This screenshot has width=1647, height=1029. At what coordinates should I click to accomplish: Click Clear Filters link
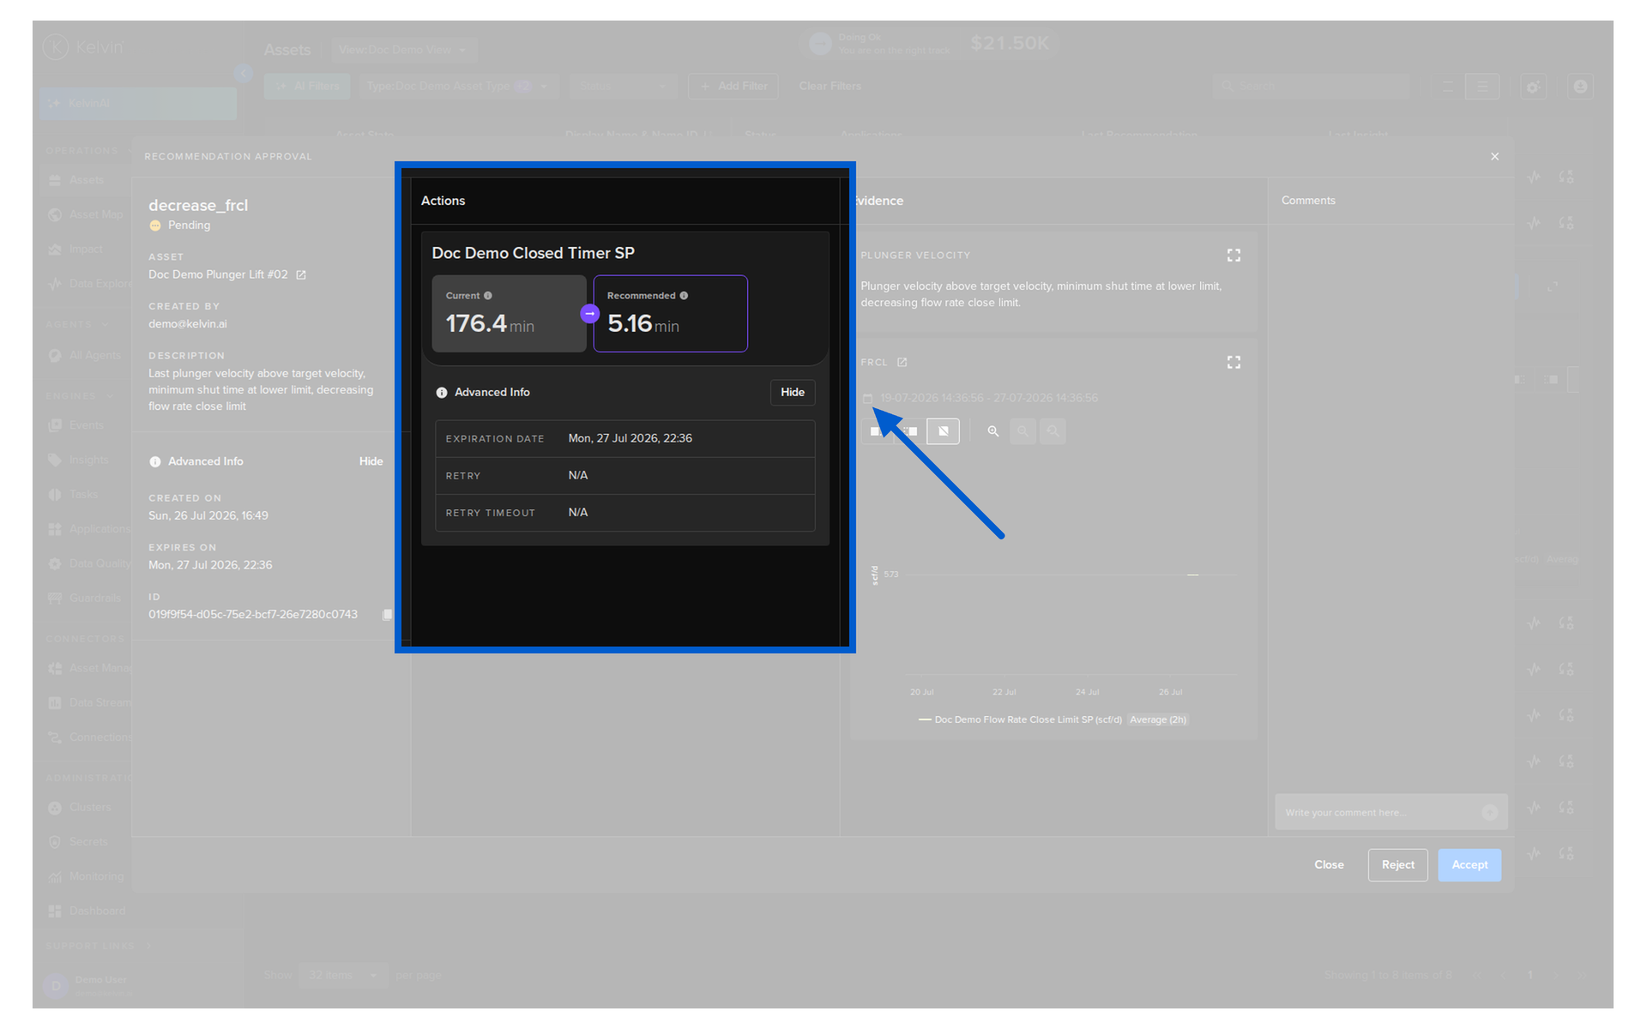(x=830, y=87)
